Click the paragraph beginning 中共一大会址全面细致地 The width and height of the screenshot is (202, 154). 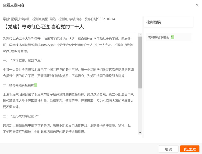click(68, 73)
